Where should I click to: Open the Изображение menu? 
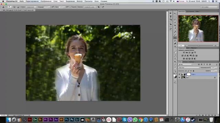click(x=46, y=1)
